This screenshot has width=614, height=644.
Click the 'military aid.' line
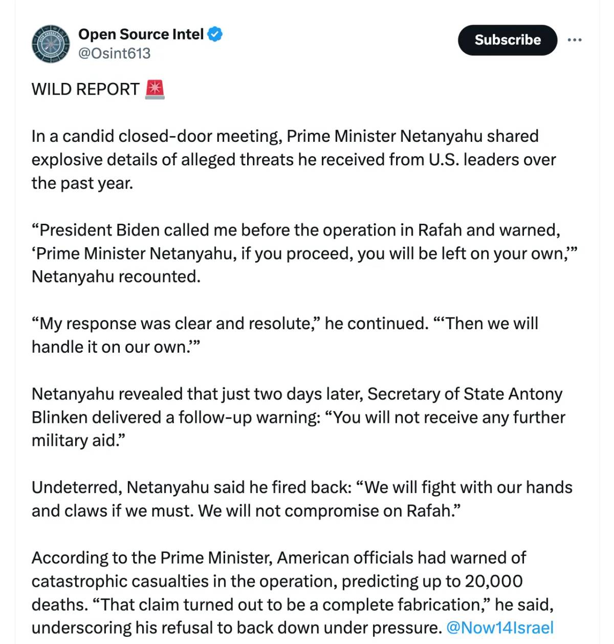[x=78, y=440]
